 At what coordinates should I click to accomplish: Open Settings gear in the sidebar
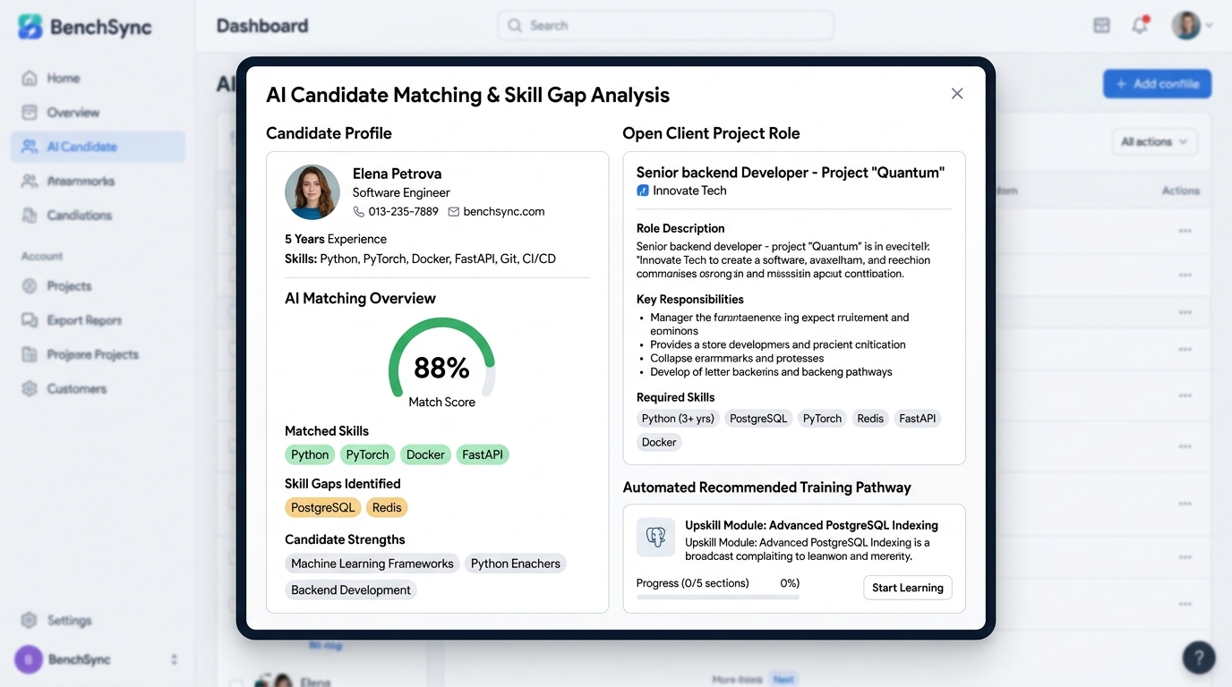point(30,620)
